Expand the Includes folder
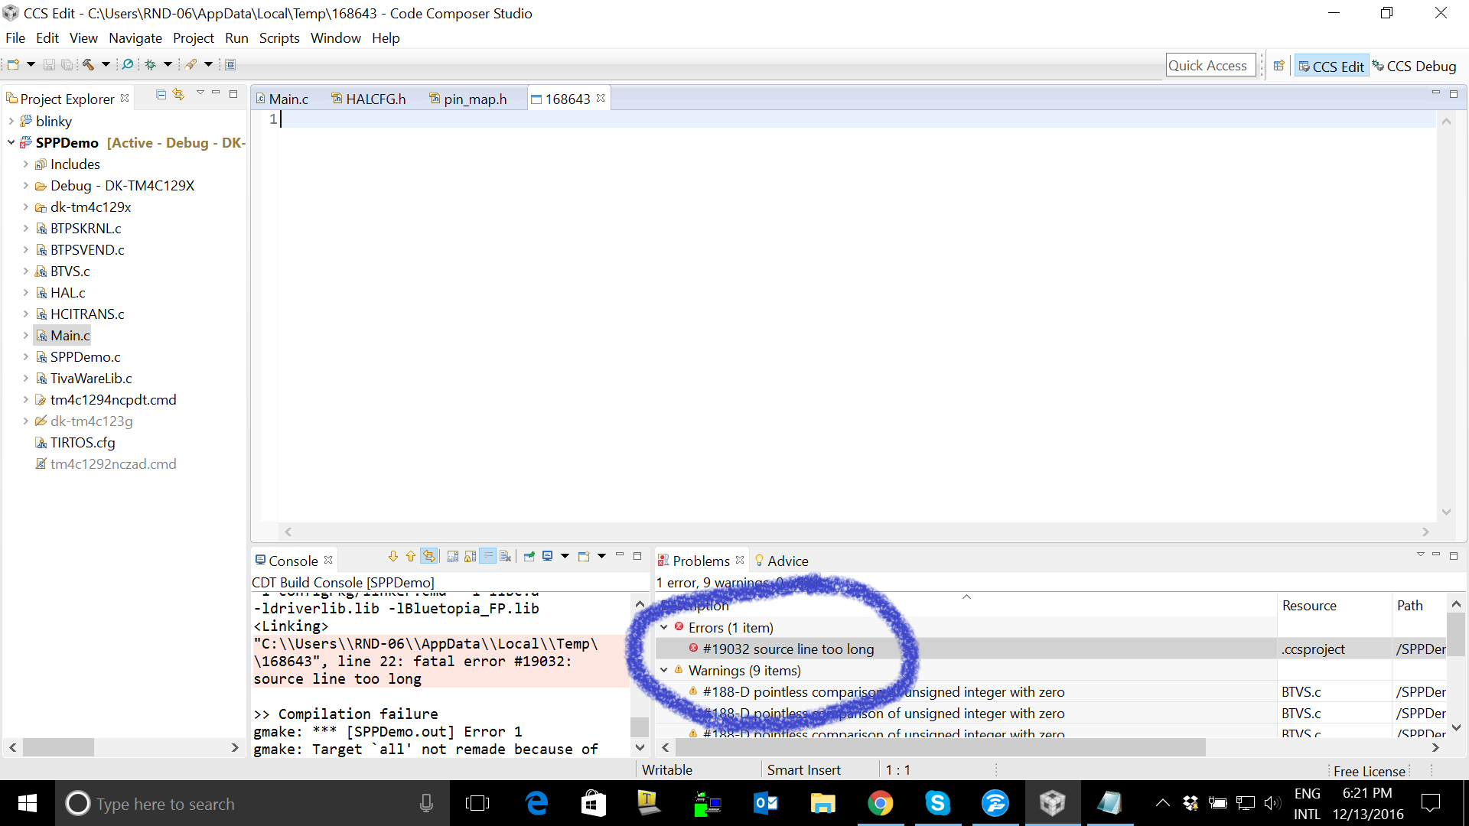Viewport: 1469px width, 826px height. pos(25,164)
